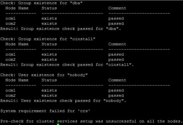Click the 'Result: User existence check passed for "nobody"' line
The image size is (183, 125).
(63, 101)
